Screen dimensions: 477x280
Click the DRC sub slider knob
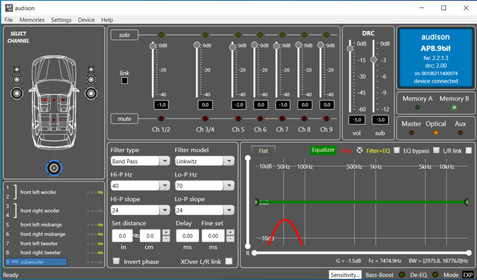click(374, 59)
